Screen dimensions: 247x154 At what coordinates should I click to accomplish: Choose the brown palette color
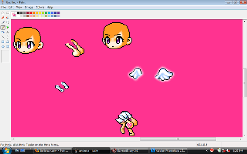(x=27, y=16)
